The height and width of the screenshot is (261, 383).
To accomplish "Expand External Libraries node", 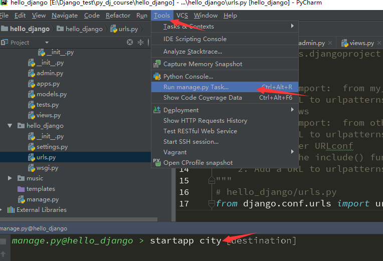I will [1, 210].
